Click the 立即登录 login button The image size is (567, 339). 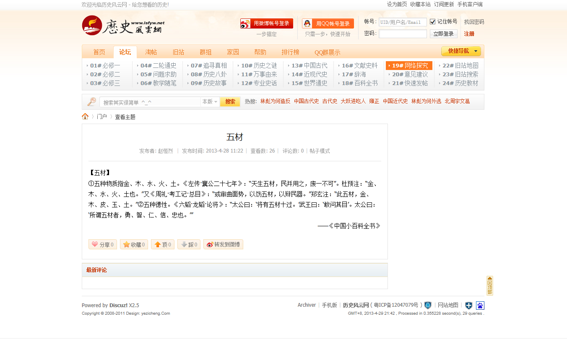(x=444, y=34)
